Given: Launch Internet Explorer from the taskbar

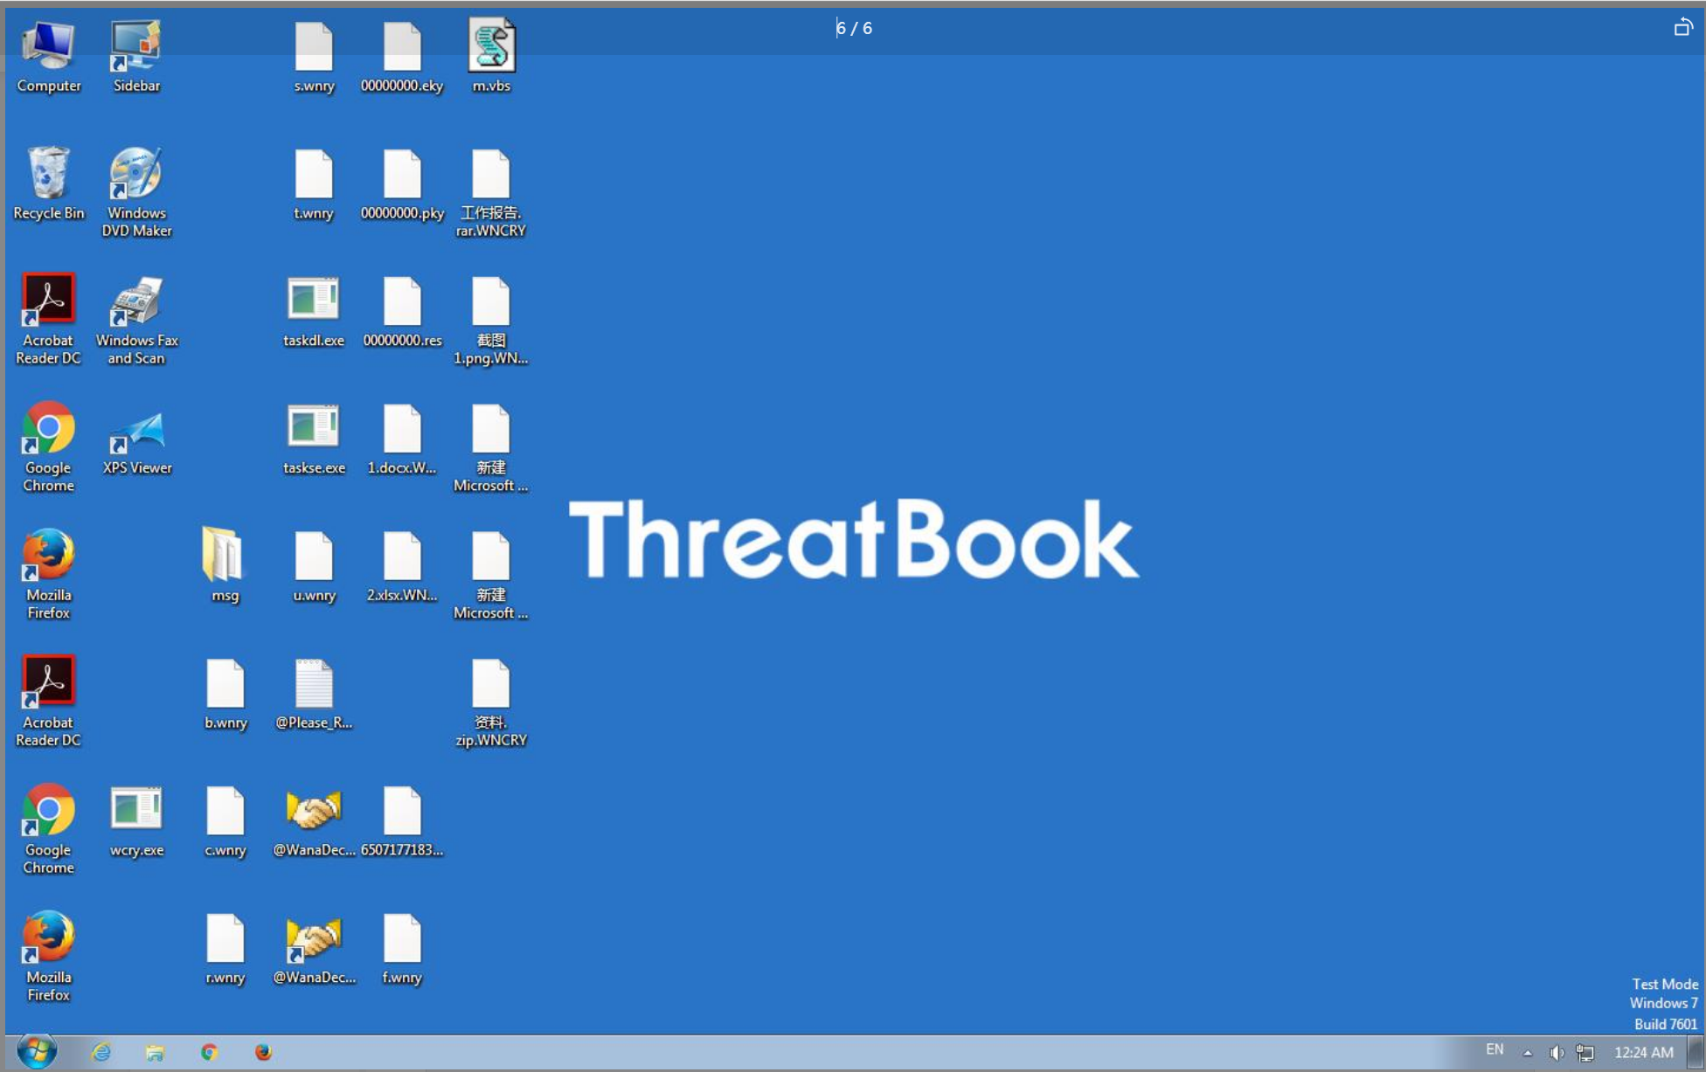Looking at the screenshot, I should [x=101, y=1052].
